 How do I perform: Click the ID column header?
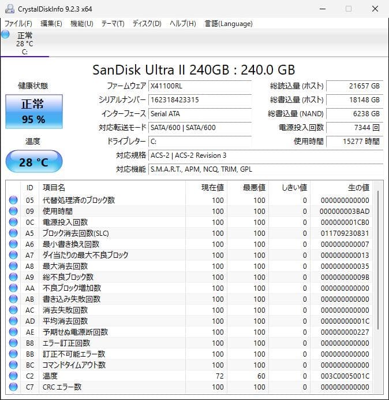pos(30,187)
